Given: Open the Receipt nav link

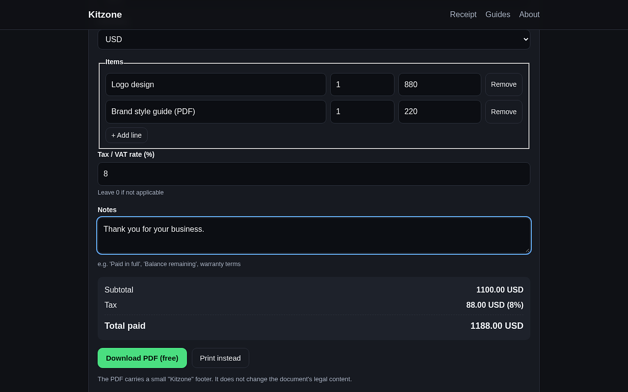Looking at the screenshot, I should 463,15.
